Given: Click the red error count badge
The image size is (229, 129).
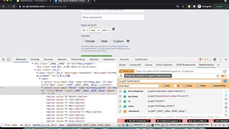Looking at the screenshot, I should point(201,59).
